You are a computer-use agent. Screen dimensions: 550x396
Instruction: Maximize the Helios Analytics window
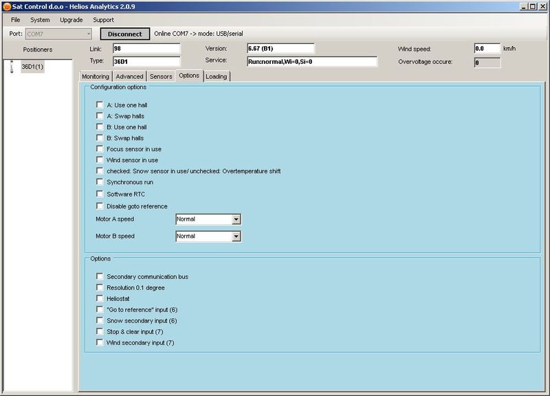[x=532, y=6]
